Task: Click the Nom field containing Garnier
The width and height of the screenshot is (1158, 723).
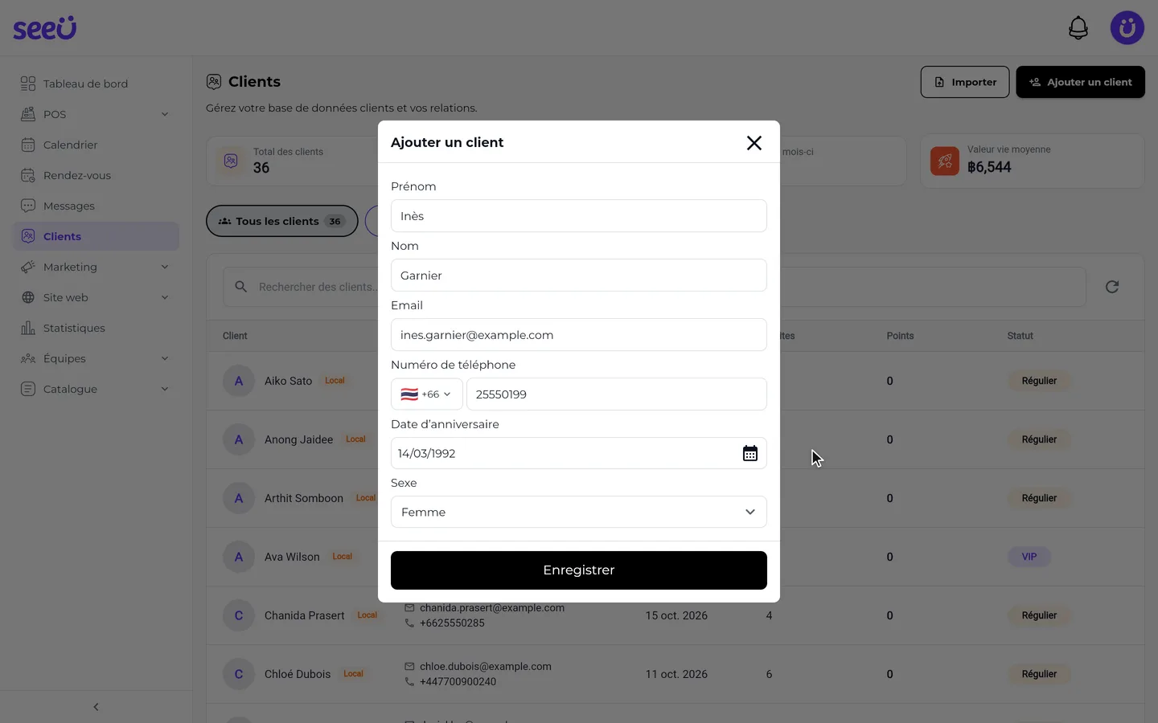Action: pyautogui.click(x=579, y=276)
